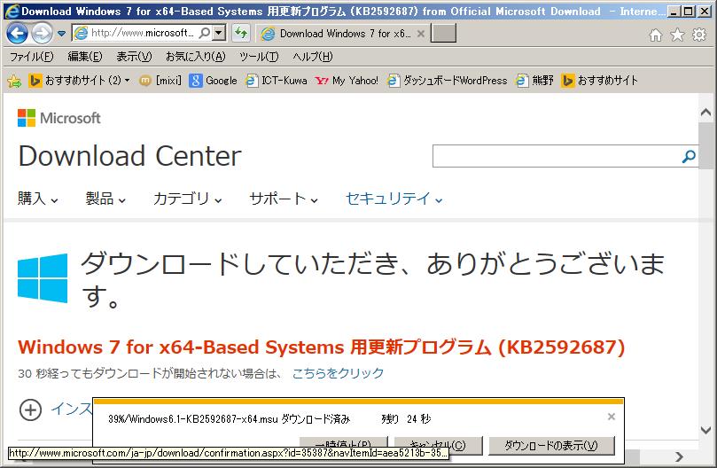Screen dimensions: 717x468
Task: Open the Tools gear icon
Action: (x=699, y=35)
